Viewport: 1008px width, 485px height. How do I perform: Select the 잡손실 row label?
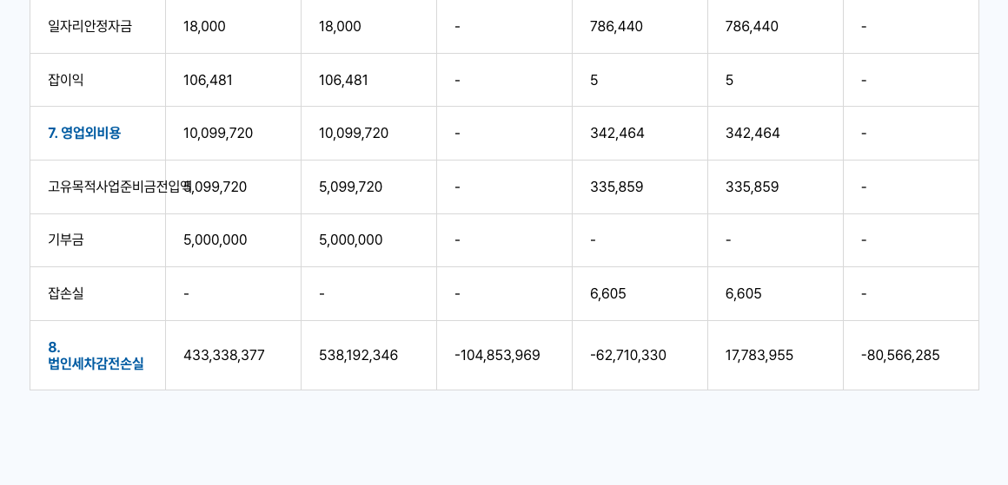tap(66, 294)
